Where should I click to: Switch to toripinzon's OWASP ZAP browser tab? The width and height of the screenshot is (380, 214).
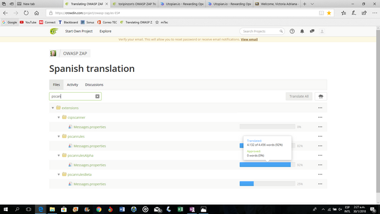click(x=135, y=4)
